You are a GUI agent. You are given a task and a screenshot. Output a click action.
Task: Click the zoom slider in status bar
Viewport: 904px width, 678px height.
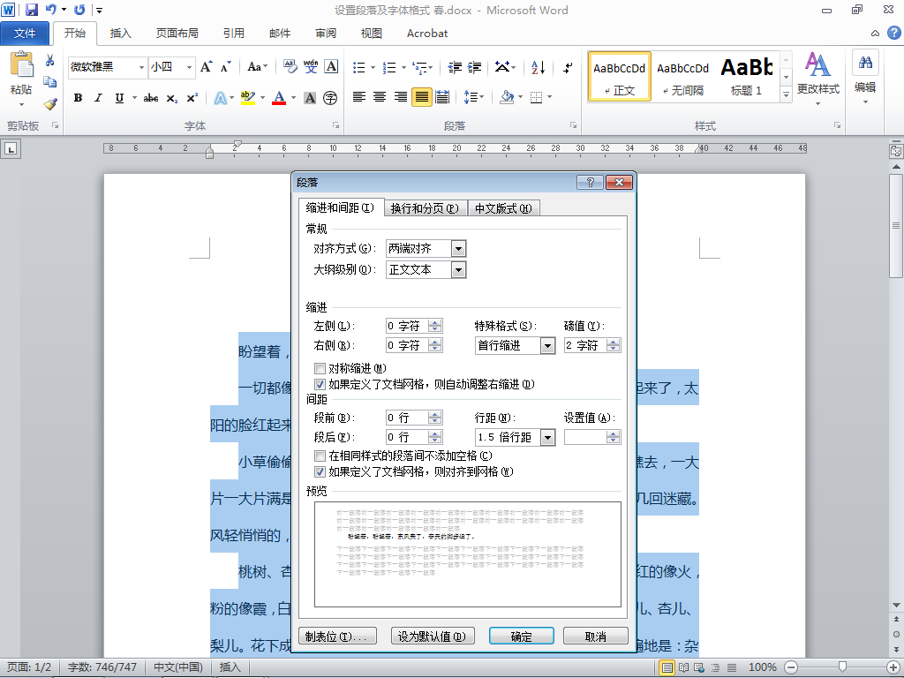842,667
